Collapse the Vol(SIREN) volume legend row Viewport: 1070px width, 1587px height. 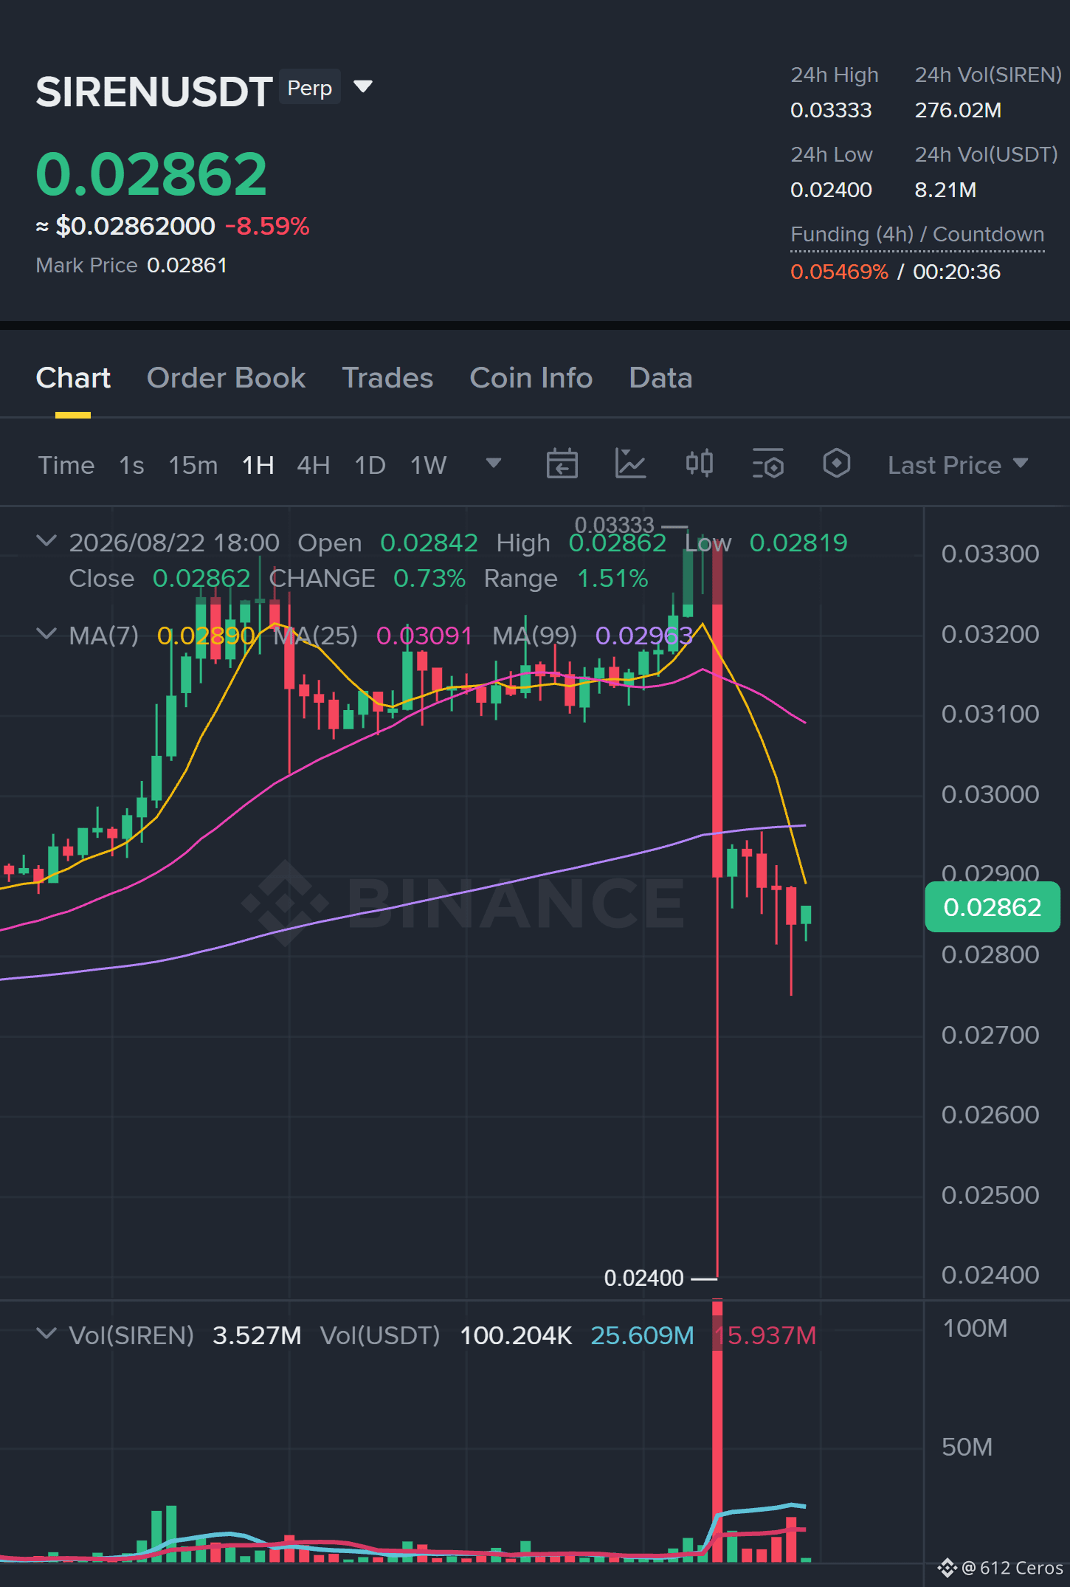pos(46,1334)
